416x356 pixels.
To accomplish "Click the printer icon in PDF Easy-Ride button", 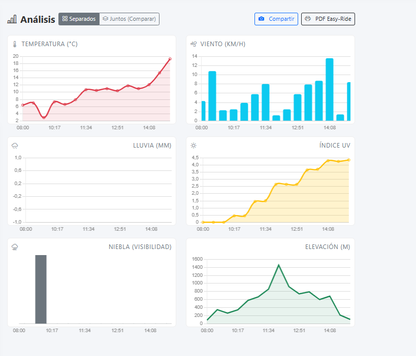I will tap(308, 19).
